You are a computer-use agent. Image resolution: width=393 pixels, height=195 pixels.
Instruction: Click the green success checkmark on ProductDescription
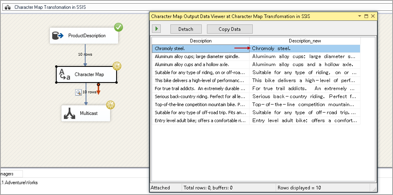tap(118, 27)
